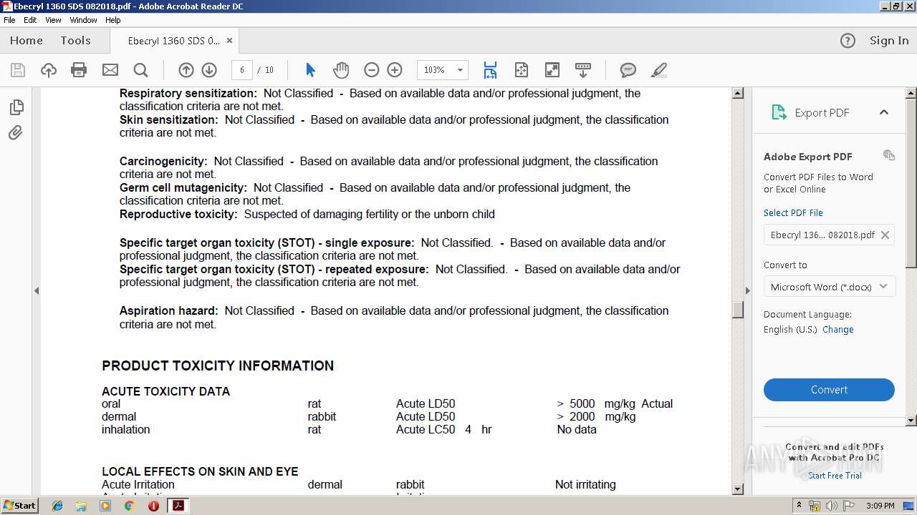Click the Adobe Reader taskbar button
Screen dimensions: 917x515
coord(178,506)
